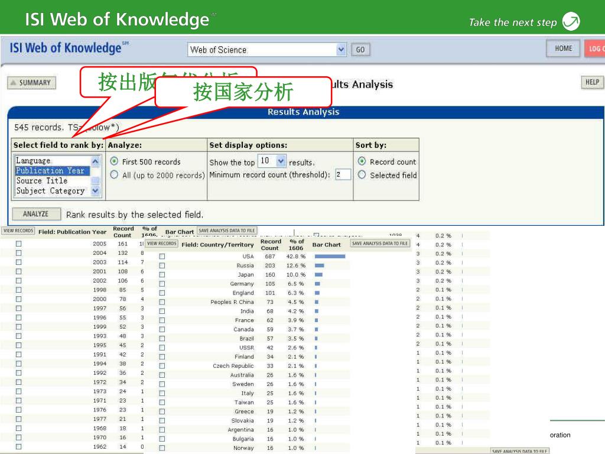Click the Czech Republic country name

(233, 365)
